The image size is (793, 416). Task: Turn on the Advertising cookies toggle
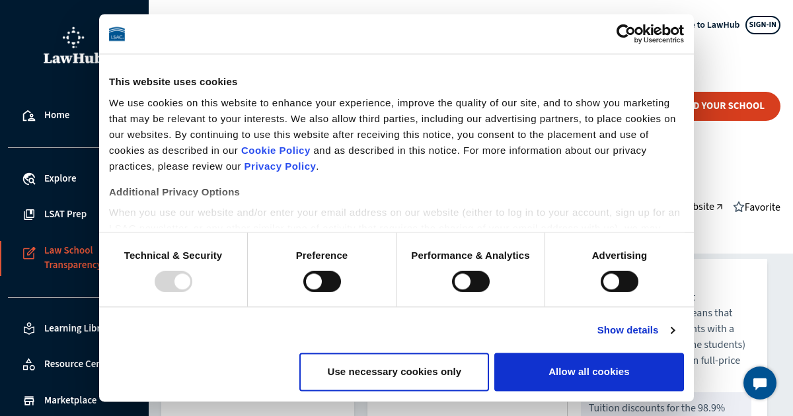(619, 281)
